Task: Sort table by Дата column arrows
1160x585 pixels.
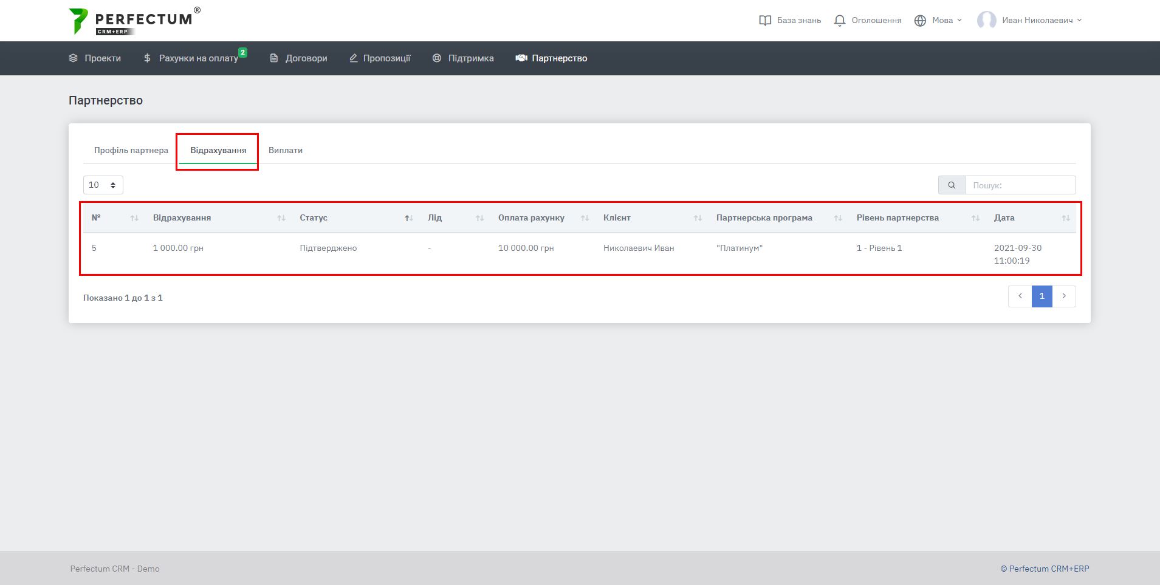Action: pos(1065,218)
